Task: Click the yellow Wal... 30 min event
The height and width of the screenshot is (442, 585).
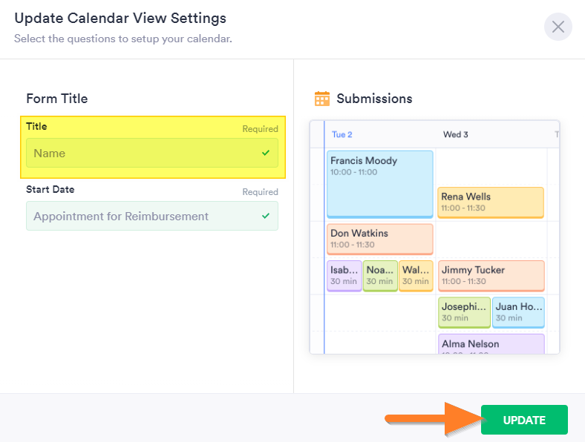Action: coord(416,276)
